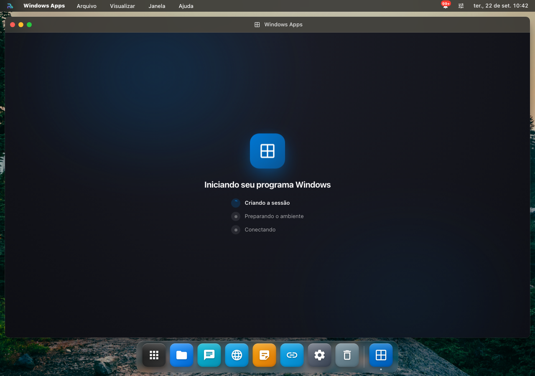The width and height of the screenshot is (535, 376).
Task: Click the step dot beside Conectando
Action: 236,230
